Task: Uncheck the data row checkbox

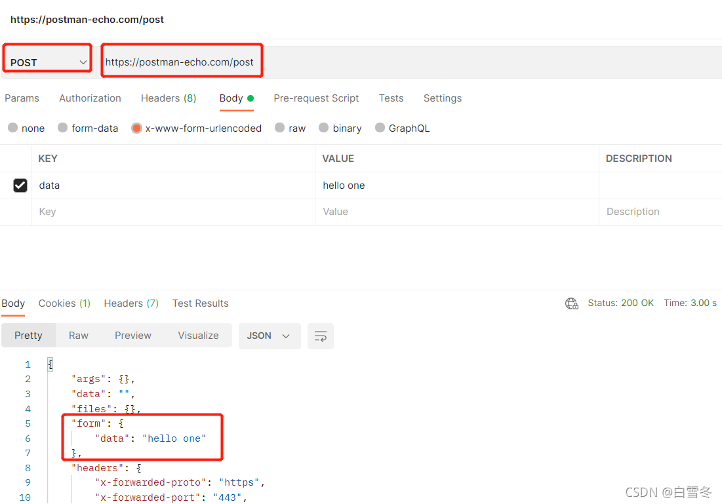Action: coord(20,185)
